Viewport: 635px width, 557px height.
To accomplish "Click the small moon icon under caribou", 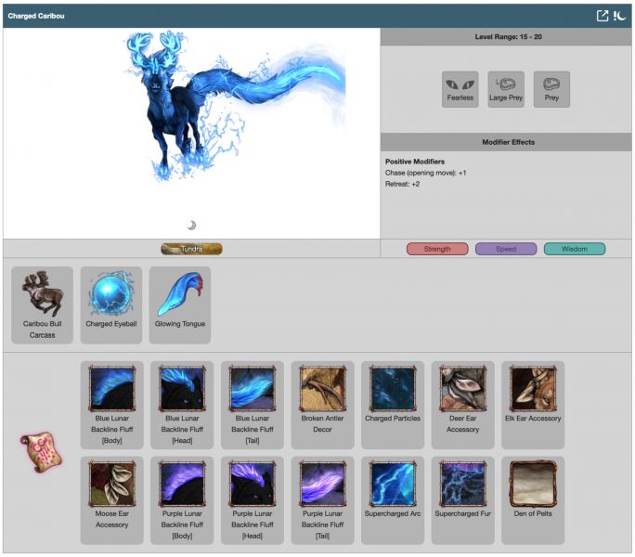I will pyautogui.click(x=191, y=226).
